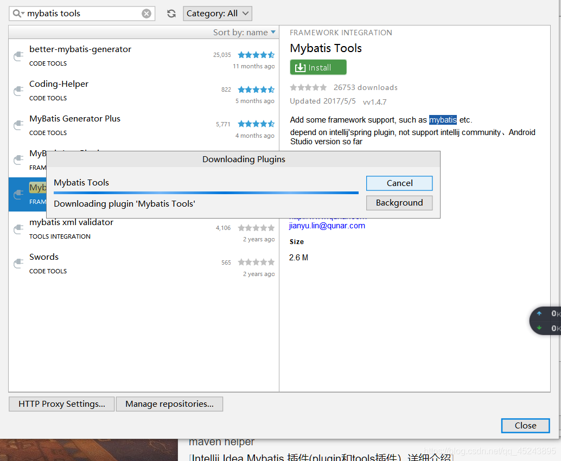Click the 25,035 download count
The width and height of the screenshot is (561, 461).
(222, 55)
